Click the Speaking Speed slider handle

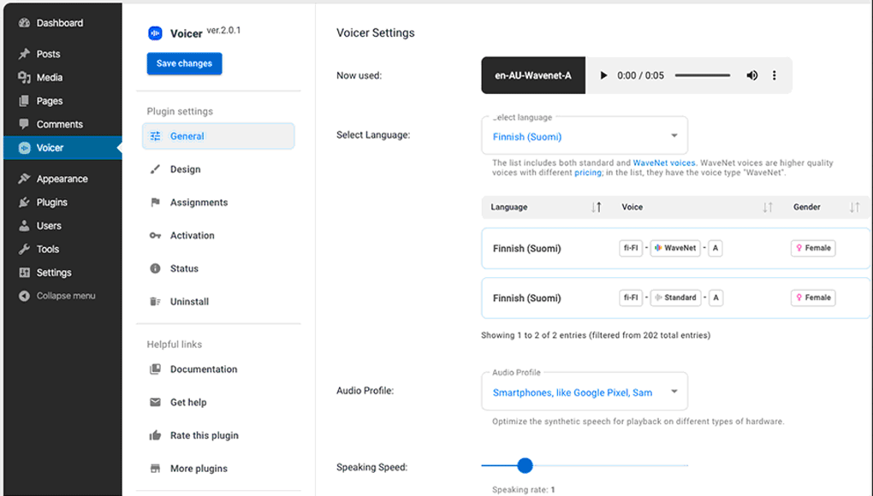(x=525, y=465)
